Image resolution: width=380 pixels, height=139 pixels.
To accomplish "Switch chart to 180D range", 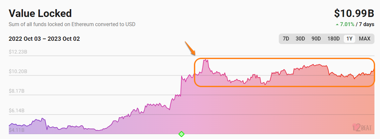I will [333, 39].
